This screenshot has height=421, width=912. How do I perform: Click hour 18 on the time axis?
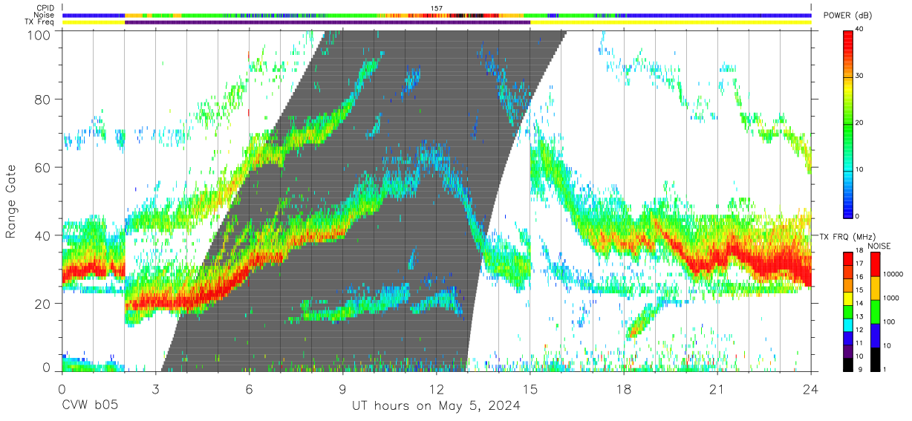[624, 388]
